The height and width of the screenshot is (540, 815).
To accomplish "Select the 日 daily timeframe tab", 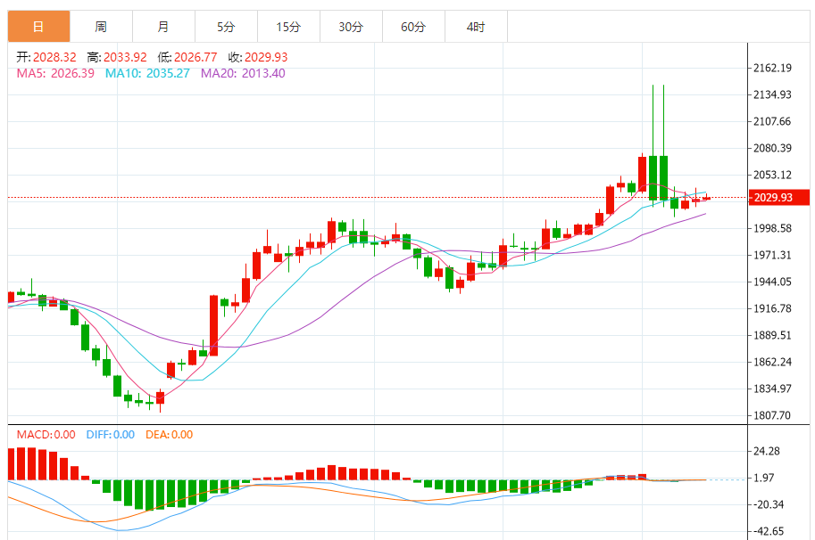I will (38, 27).
